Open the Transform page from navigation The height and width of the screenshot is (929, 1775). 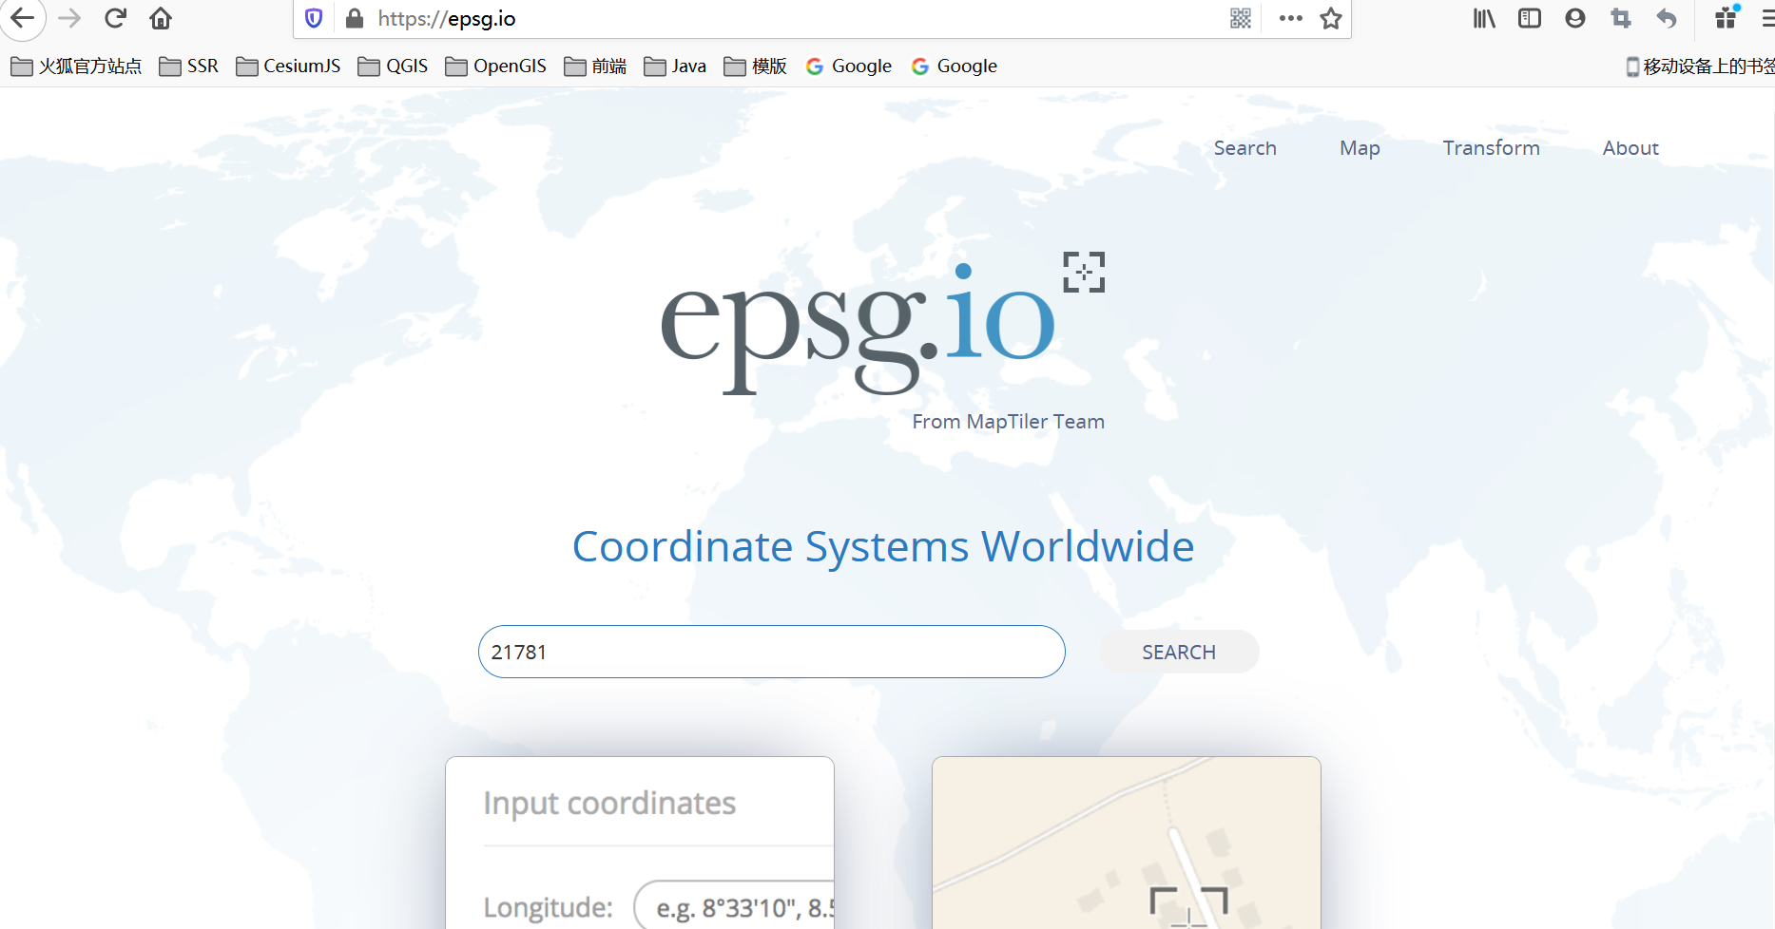coord(1491,148)
